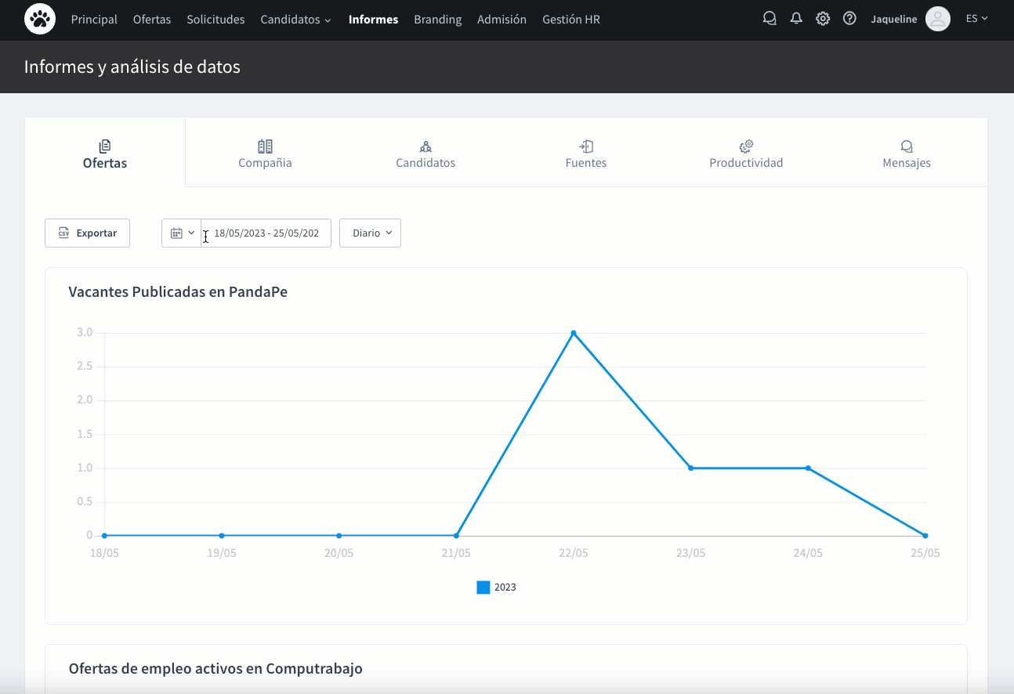Toggle the 2023 legend series

coord(497,587)
